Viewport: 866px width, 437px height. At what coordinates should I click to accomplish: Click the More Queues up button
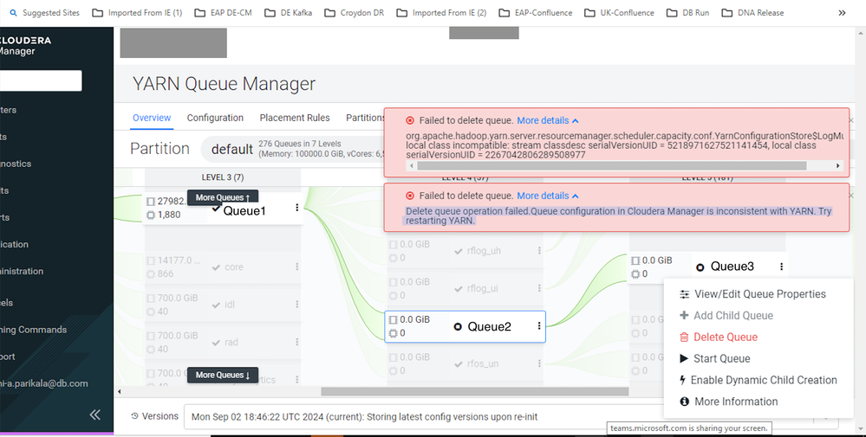(x=223, y=197)
